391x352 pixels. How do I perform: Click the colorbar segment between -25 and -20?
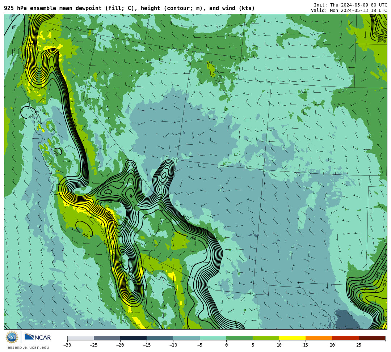coord(107,338)
